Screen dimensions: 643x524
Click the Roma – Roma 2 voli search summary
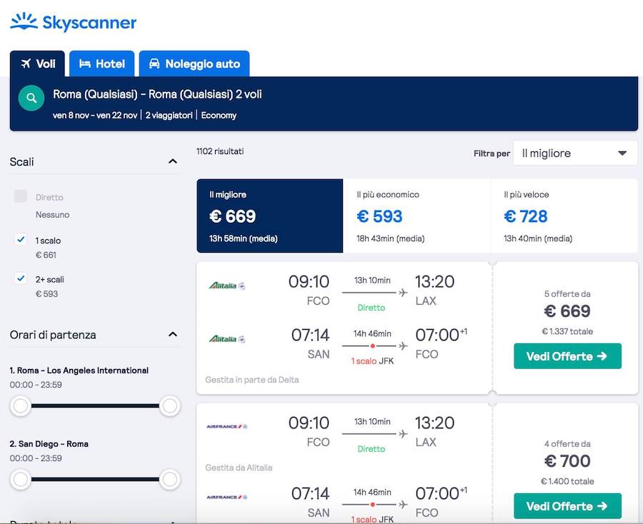[x=157, y=94]
